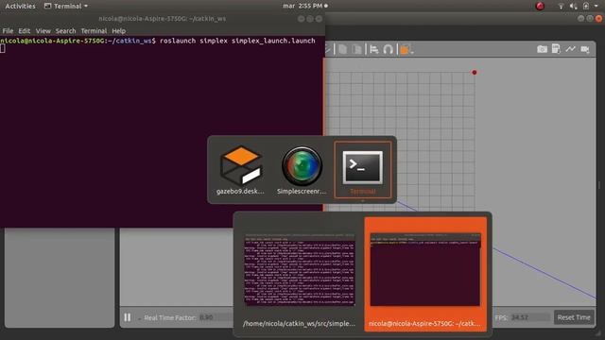Open the terminal Edit menu
The height and width of the screenshot is (340, 605).
click(25, 31)
